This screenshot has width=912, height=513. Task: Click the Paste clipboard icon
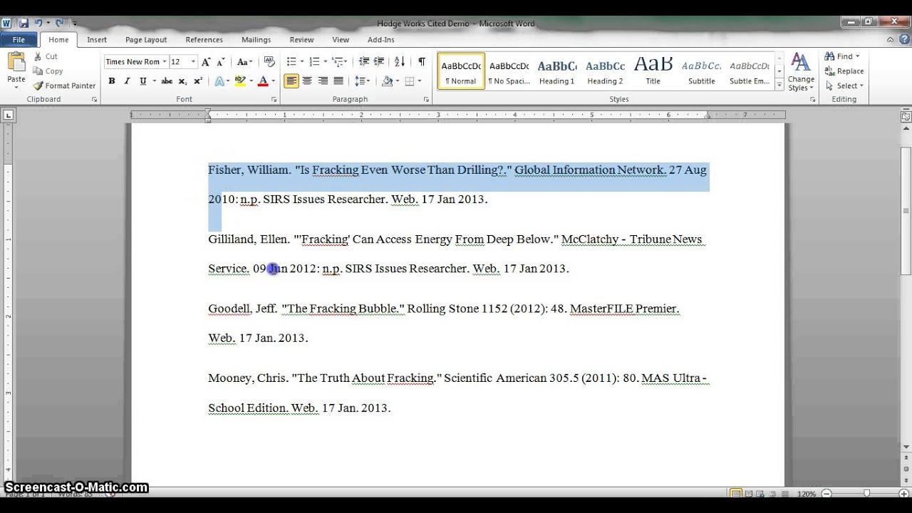[x=16, y=63]
